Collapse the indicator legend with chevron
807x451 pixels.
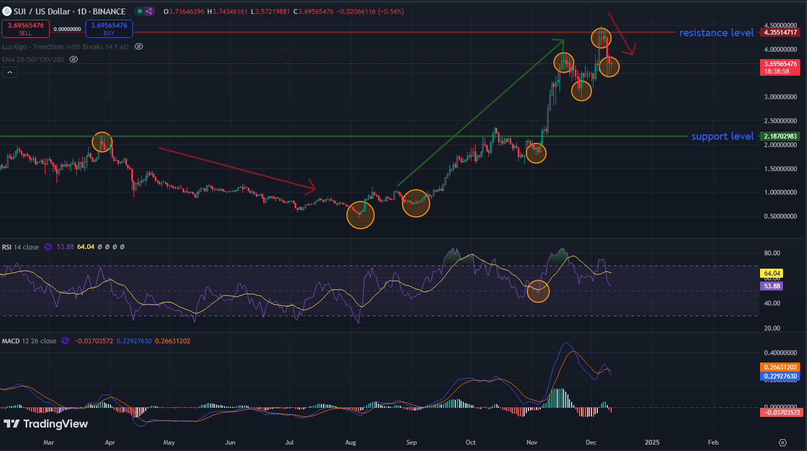(x=10, y=72)
